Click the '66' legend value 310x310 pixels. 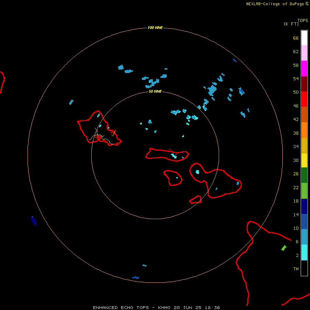(x=296, y=38)
